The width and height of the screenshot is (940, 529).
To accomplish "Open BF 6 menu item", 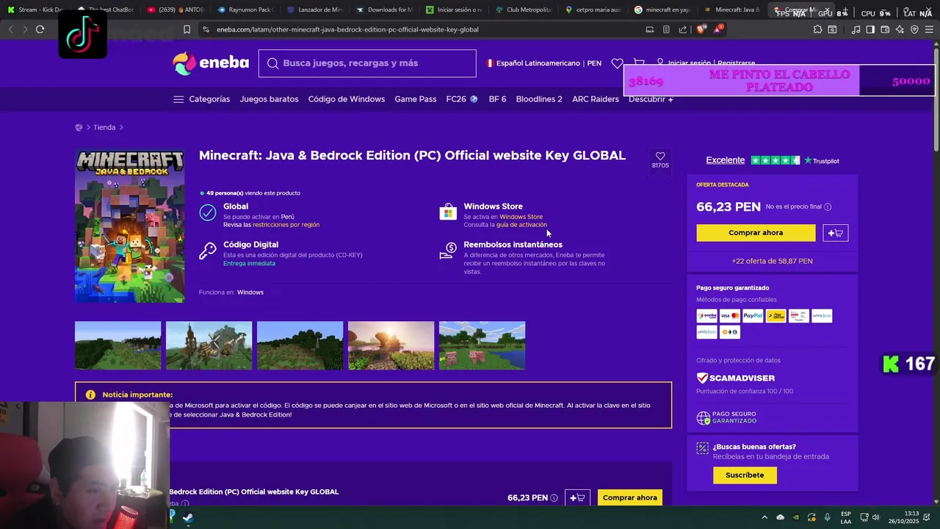I will pos(497,99).
